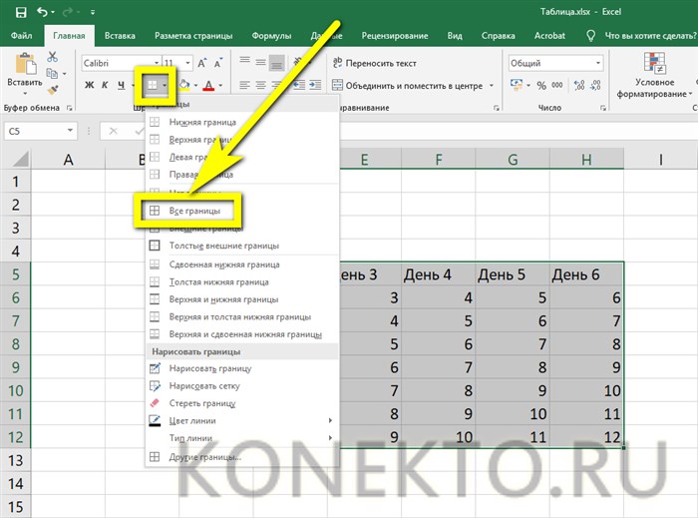Viewport: 698px width, 518px height.
Task: Decrease font size with the small A
Action: tap(218, 63)
